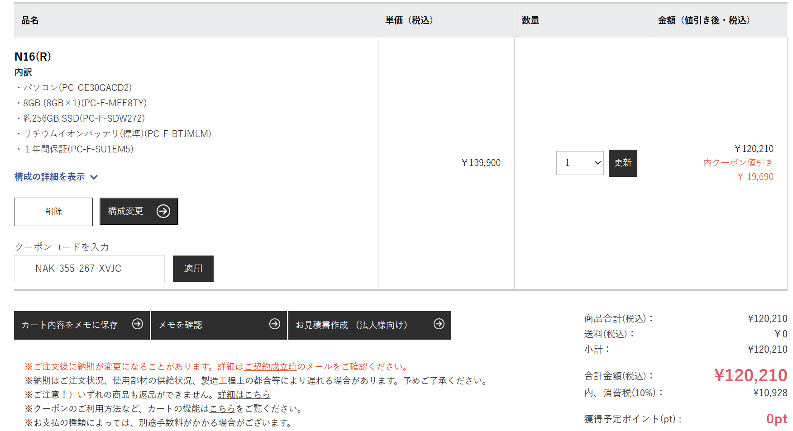This screenshot has height=431, width=793.
Task: Click お見積書作成（法人様向け）button
Action: click(370, 325)
